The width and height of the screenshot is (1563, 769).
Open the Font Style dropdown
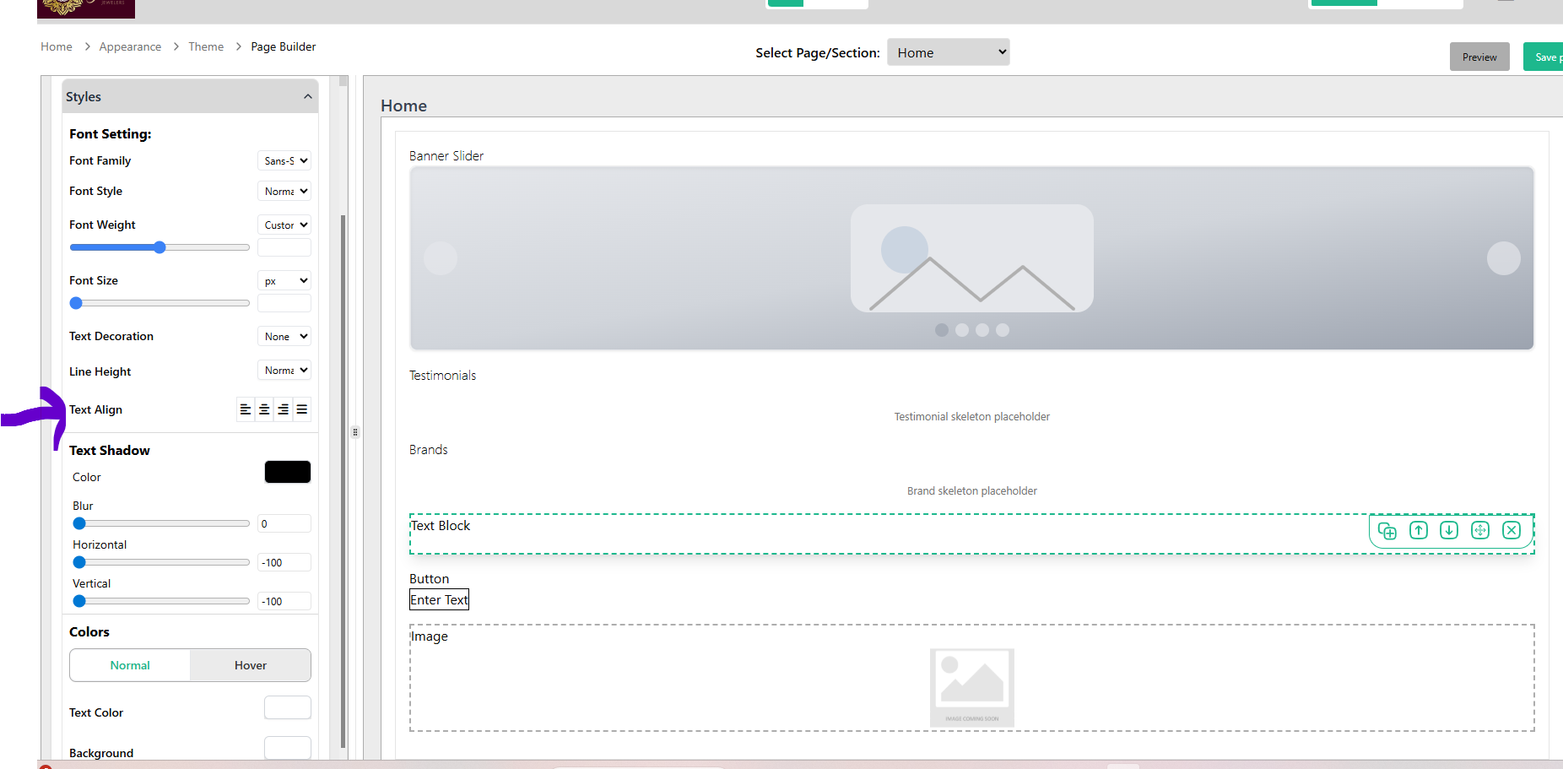[284, 191]
